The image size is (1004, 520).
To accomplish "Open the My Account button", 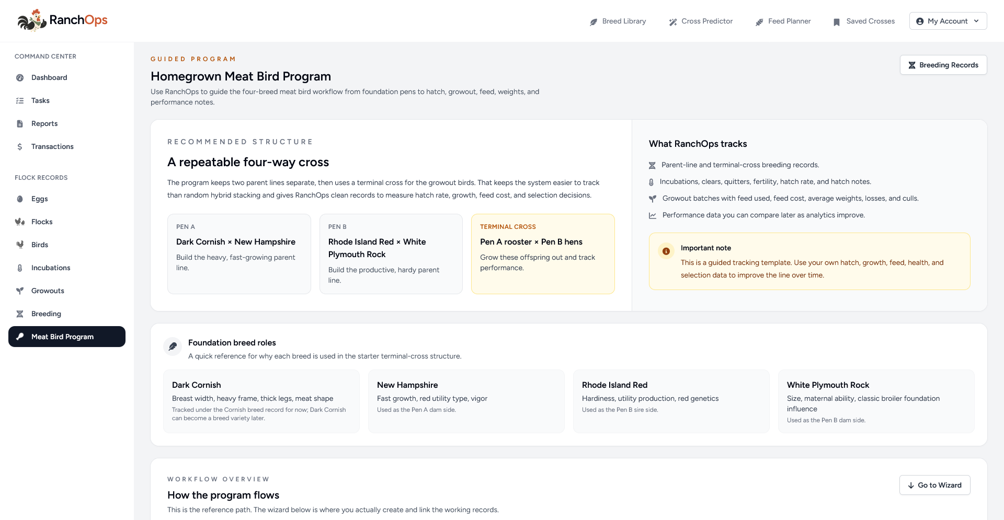I will (x=948, y=21).
